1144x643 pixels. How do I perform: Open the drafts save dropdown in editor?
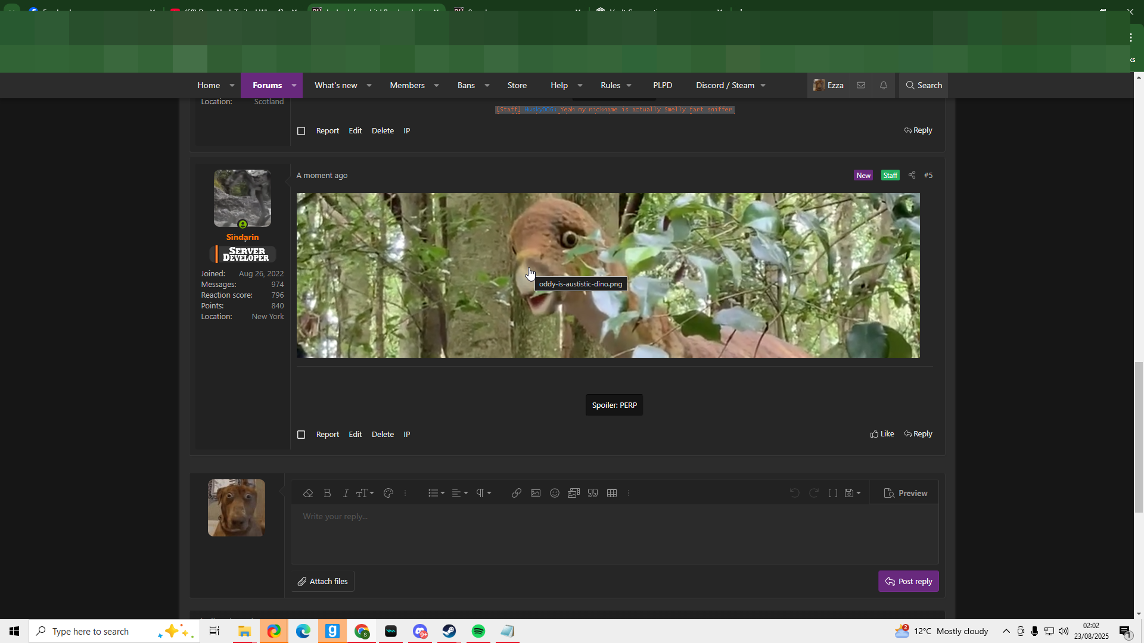853,493
